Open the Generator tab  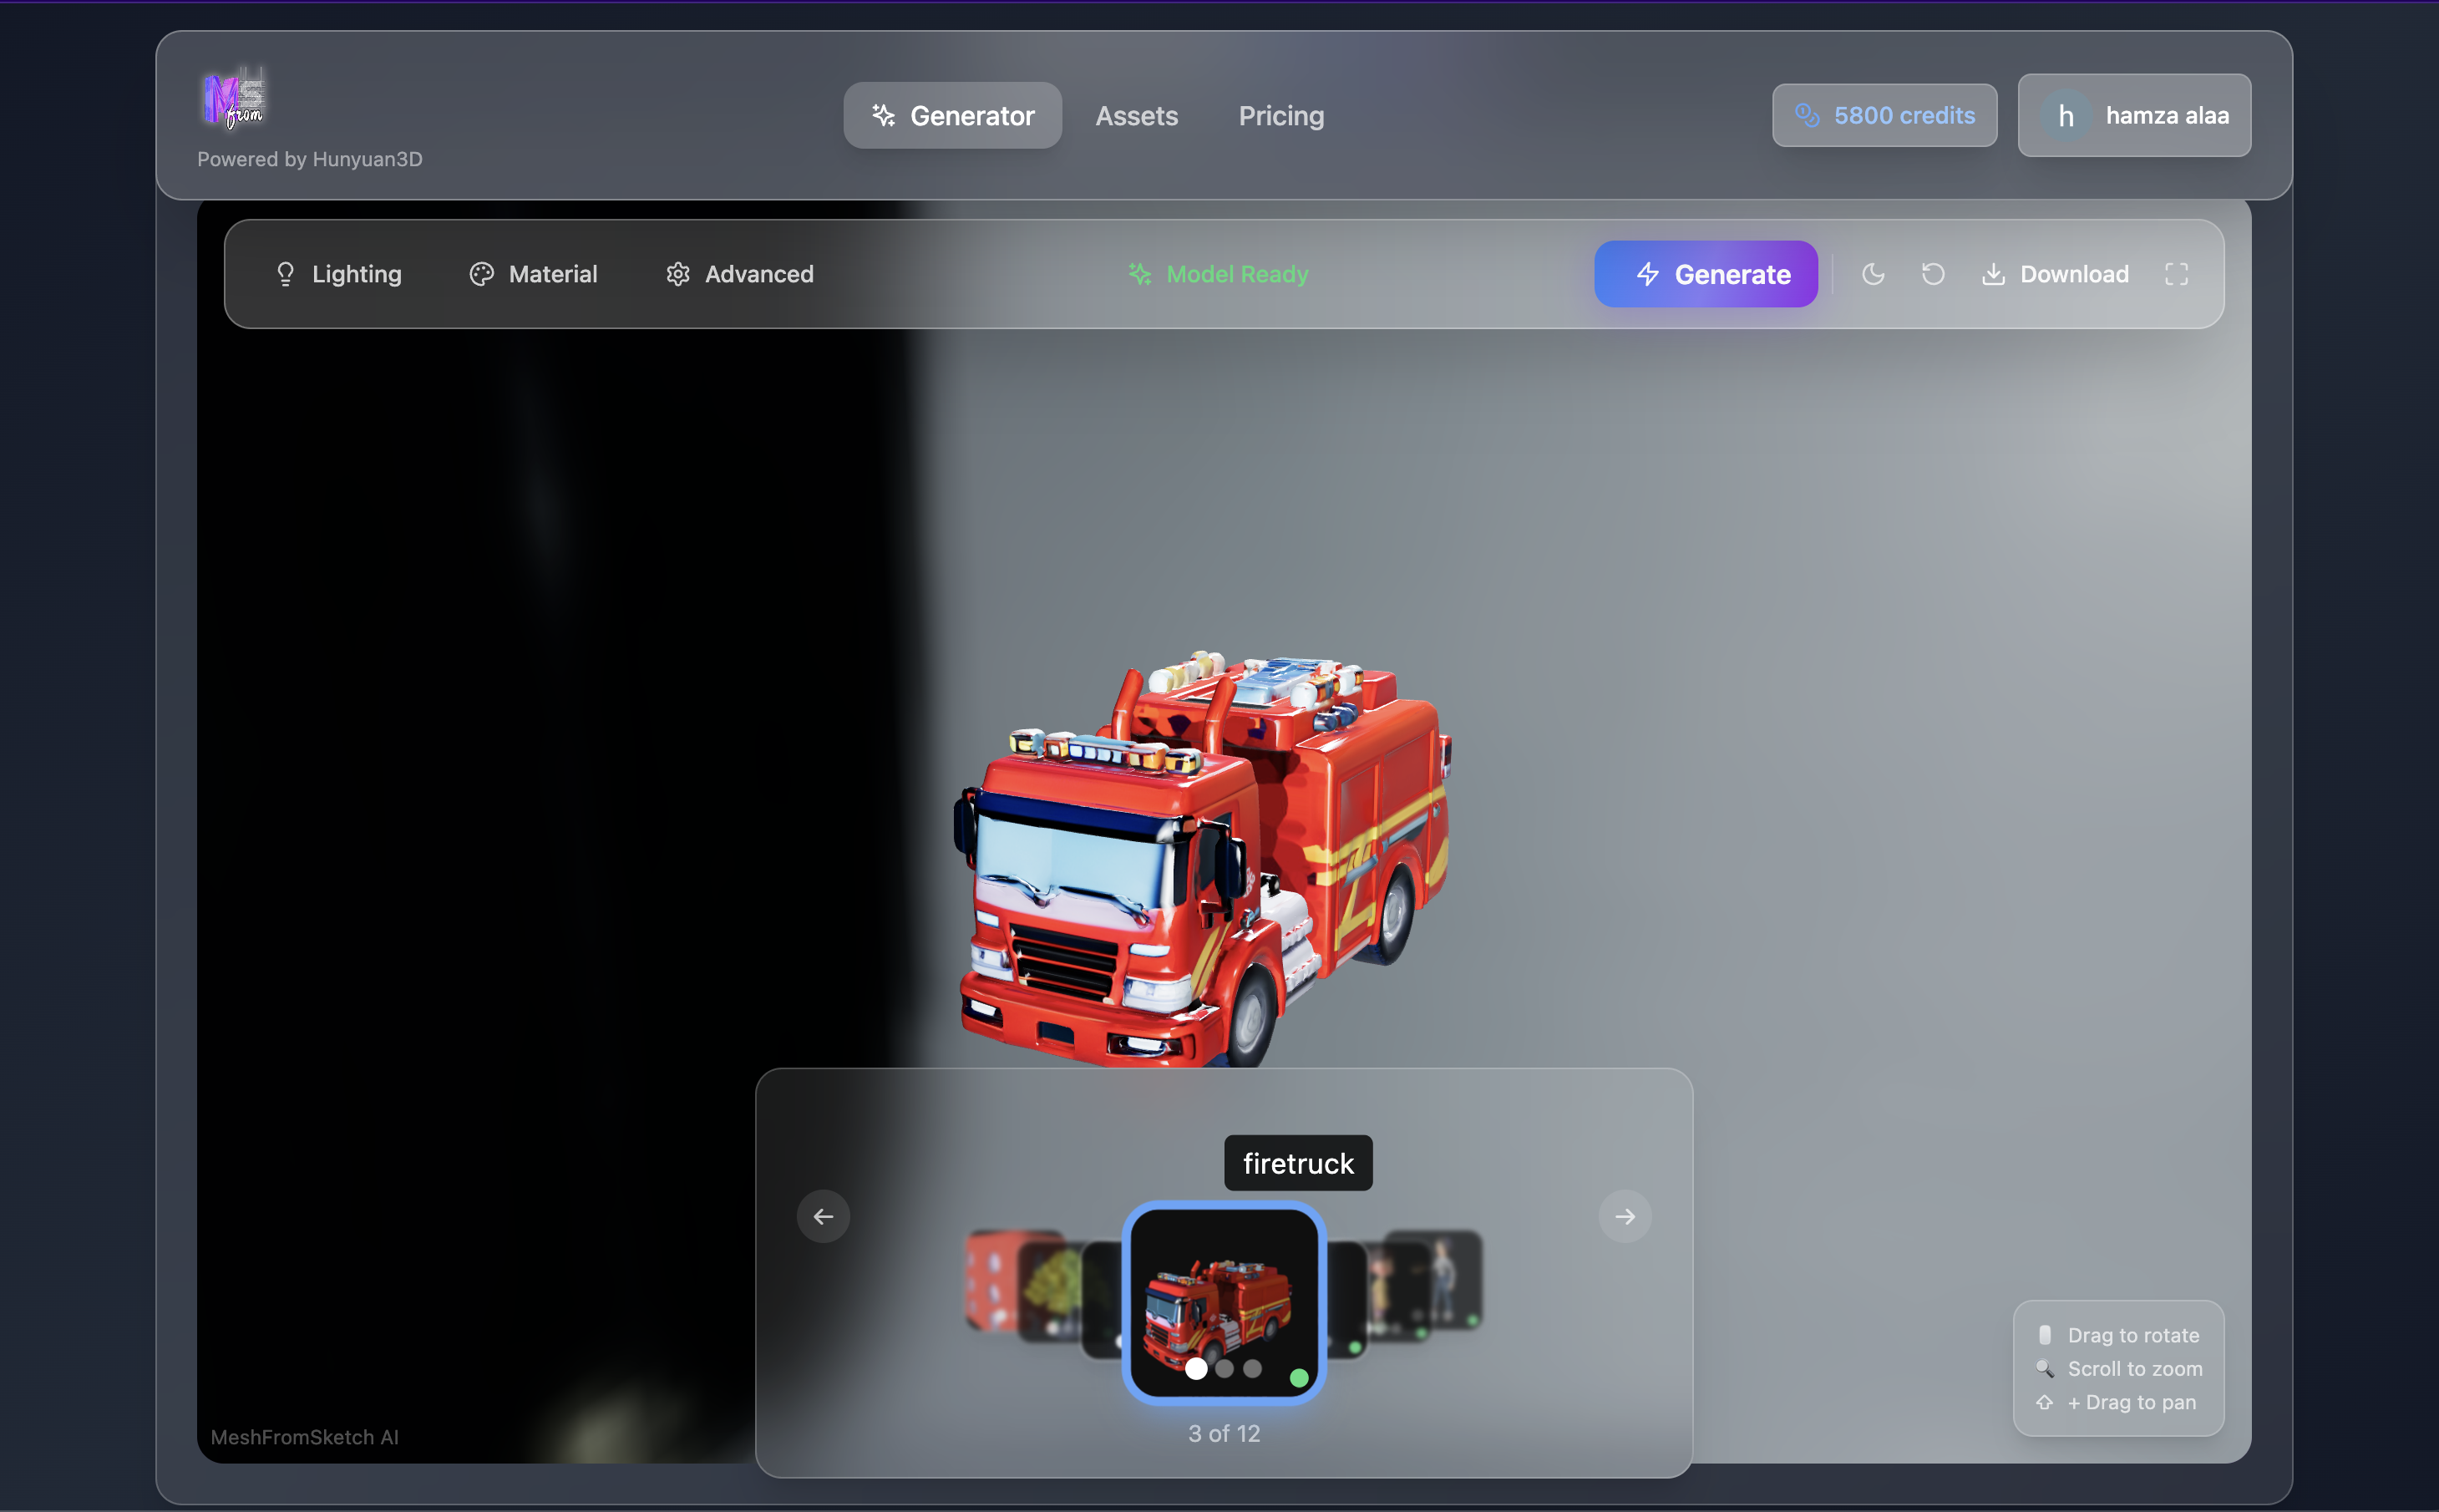pos(951,116)
